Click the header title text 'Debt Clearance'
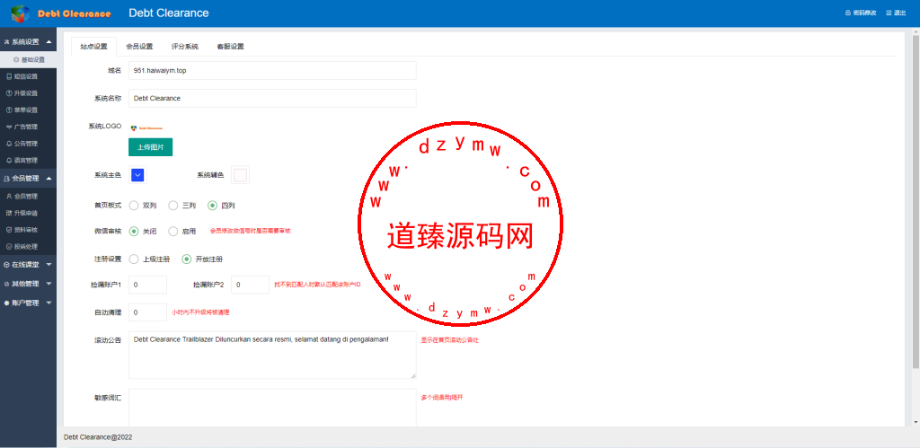The image size is (920, 448). 169,13
